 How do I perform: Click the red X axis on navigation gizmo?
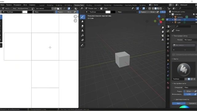click(x=161, y=22)
